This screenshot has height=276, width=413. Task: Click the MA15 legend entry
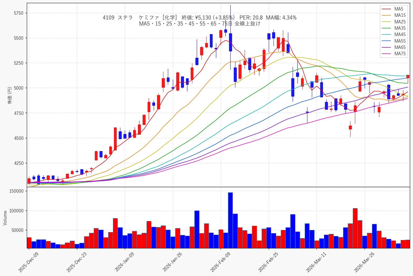tap(394, 15)
